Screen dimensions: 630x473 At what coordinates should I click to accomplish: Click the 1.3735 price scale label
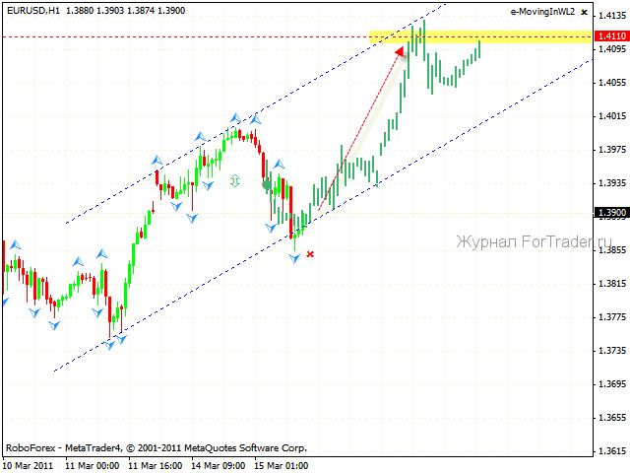pos(611,350)
